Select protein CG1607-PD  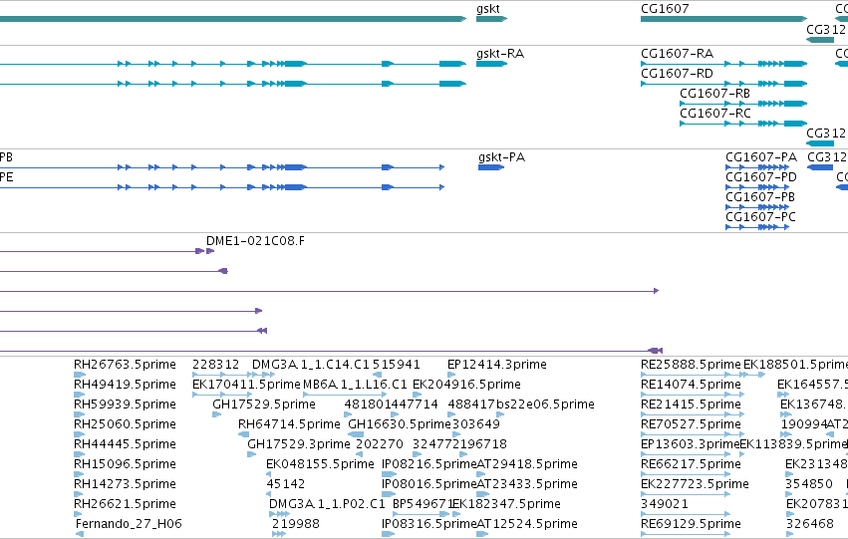pyautogui.click(x=761, y=177)
